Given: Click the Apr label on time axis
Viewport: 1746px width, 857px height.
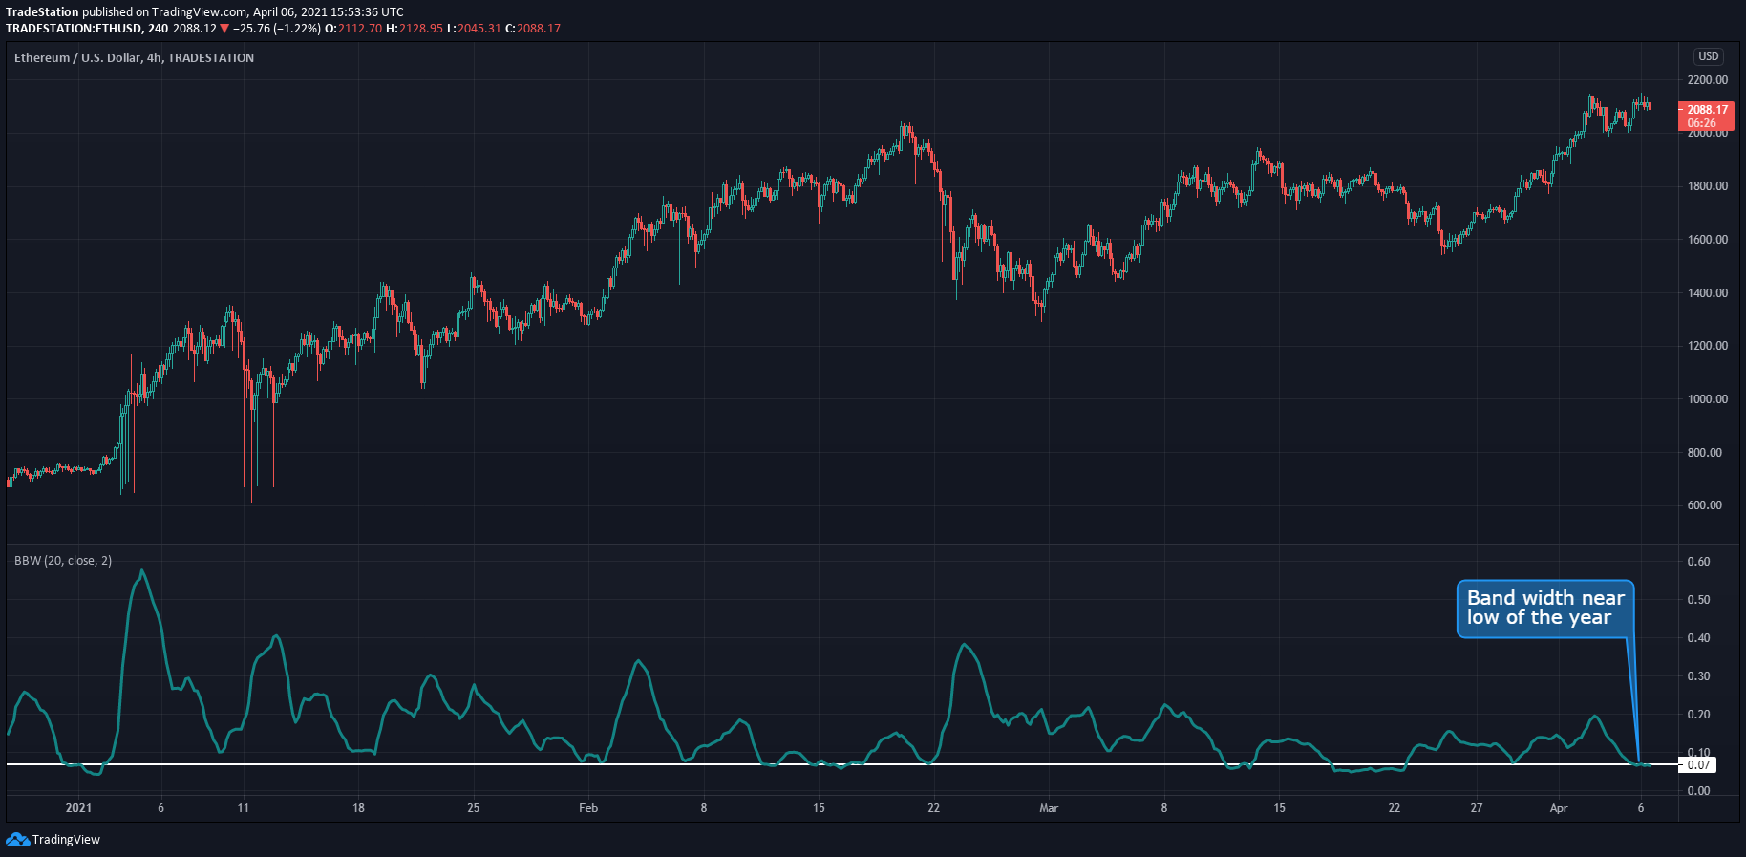Looking at the screenshot, I should 1559,808.
